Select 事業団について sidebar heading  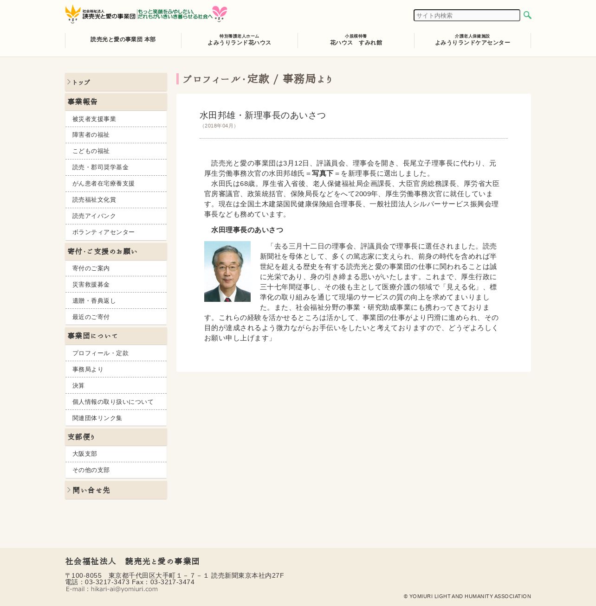(x=116, y=336)
